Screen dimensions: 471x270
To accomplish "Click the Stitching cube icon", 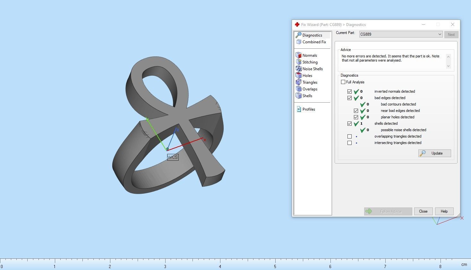I will click(299, 62).
